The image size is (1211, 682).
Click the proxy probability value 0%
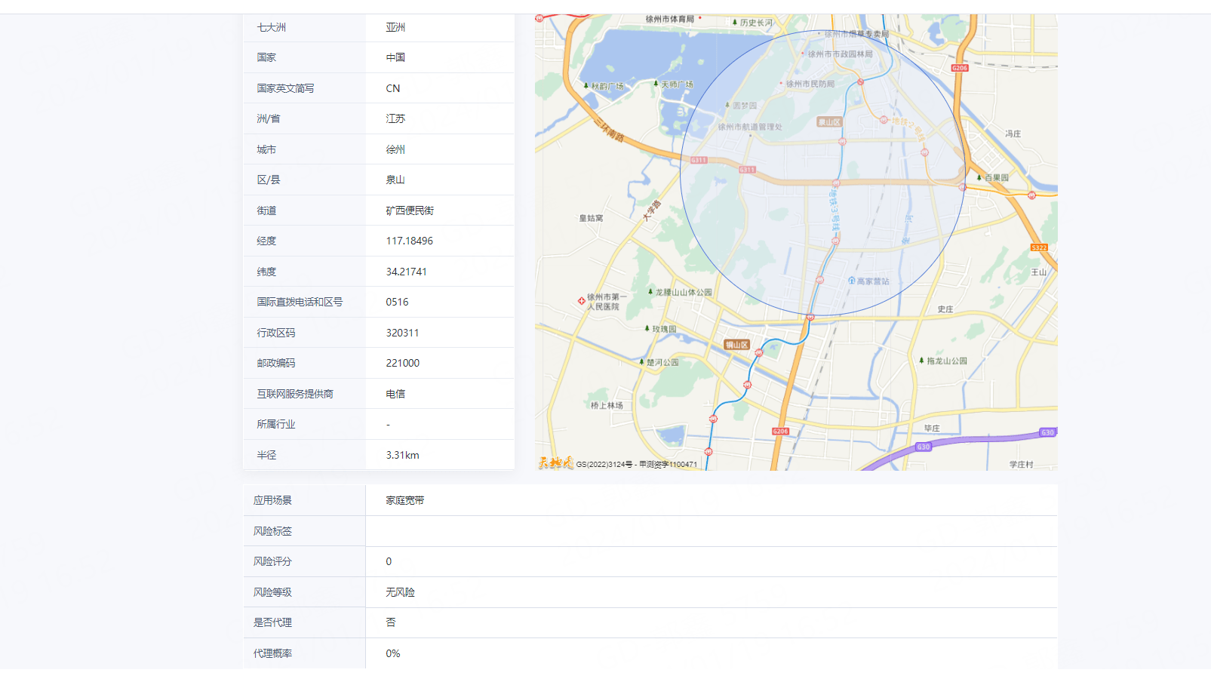pos(393,653)
